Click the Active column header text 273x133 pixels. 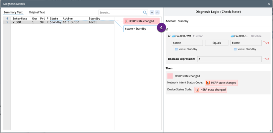(x=68, y=18)
